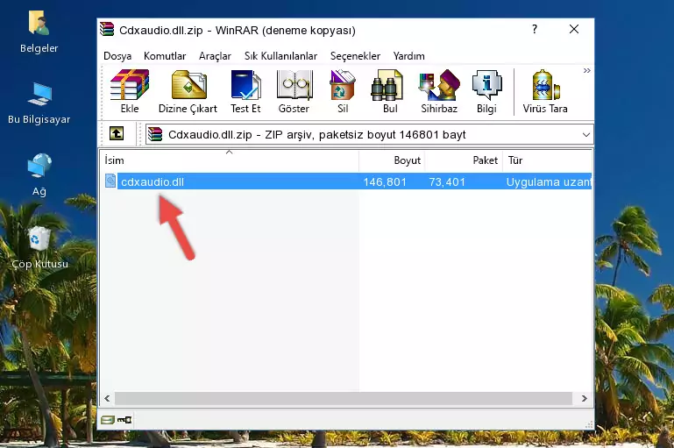Go up one folder level
This screenshot has height=448, width=674.
click(x=117, y=134)
